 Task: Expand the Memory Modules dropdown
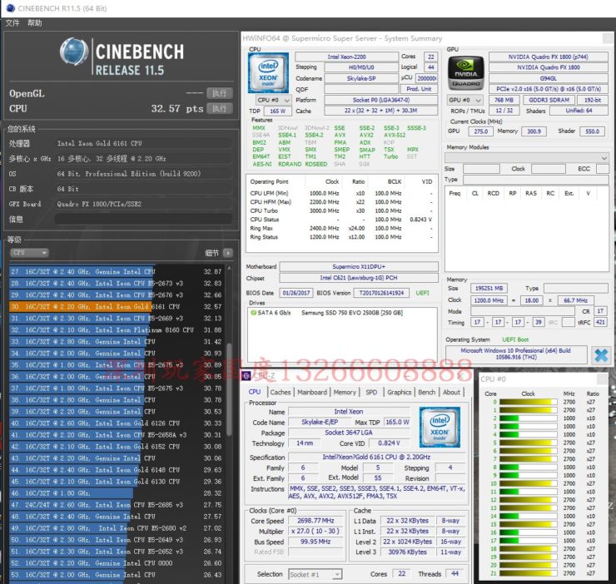[526, 158]
